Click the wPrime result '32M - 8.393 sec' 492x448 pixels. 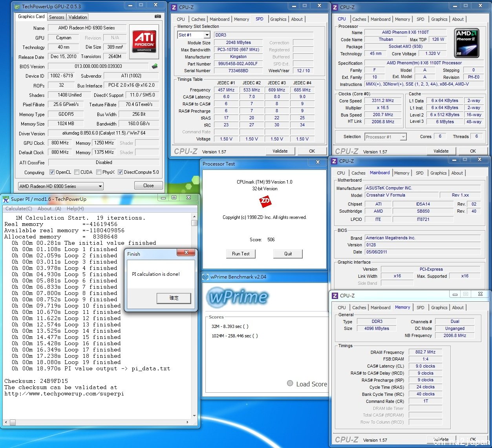coord(230,326)
